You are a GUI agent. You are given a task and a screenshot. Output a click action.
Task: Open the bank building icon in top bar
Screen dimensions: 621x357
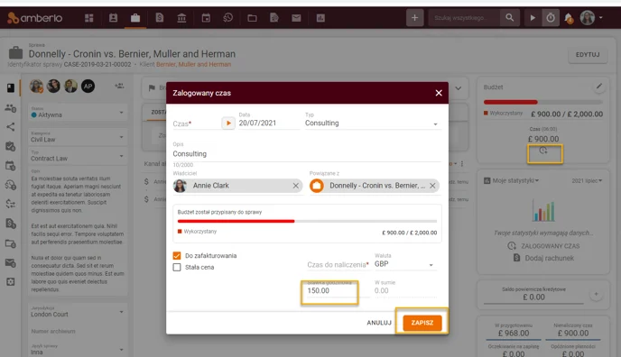point(181,18)
